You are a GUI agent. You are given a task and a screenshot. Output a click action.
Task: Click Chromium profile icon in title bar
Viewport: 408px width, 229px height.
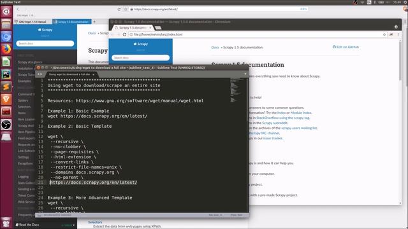(x=396, y=27)
